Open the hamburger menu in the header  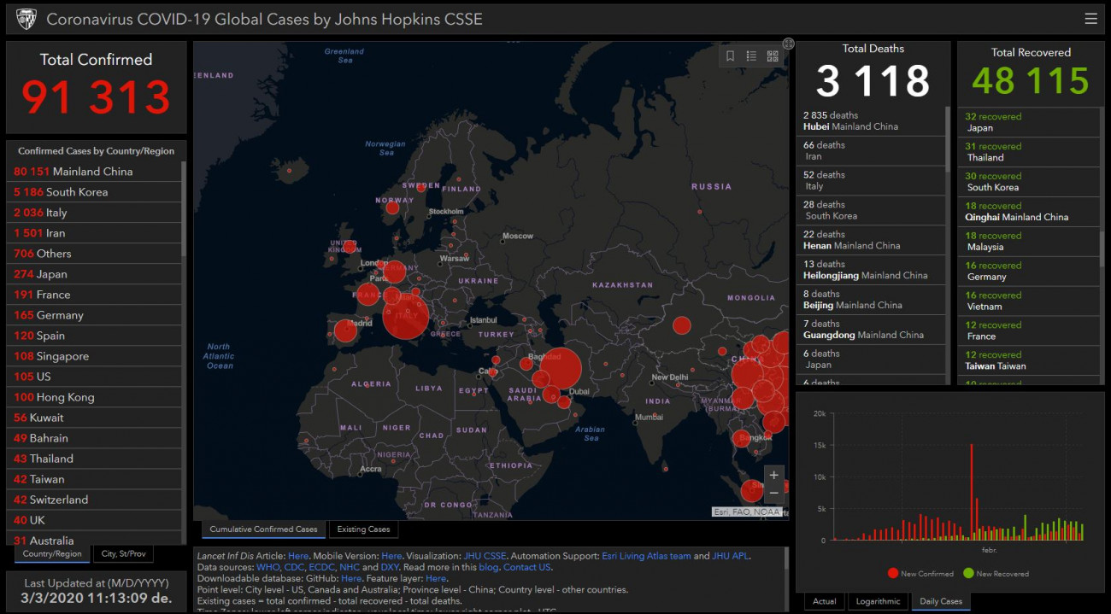1090,19
